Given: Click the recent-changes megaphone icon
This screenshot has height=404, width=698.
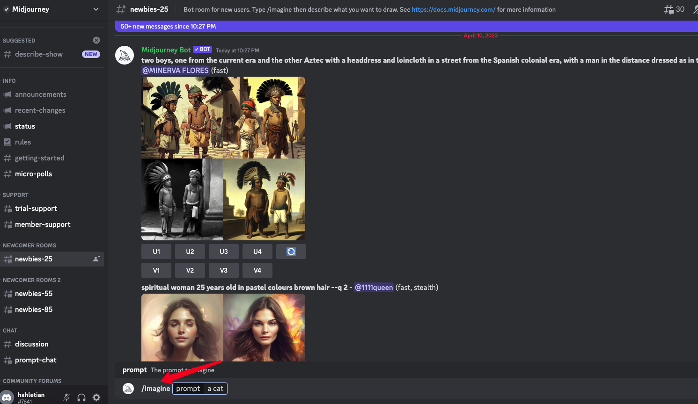Looking at the screenshot, I should pos(7,110).
